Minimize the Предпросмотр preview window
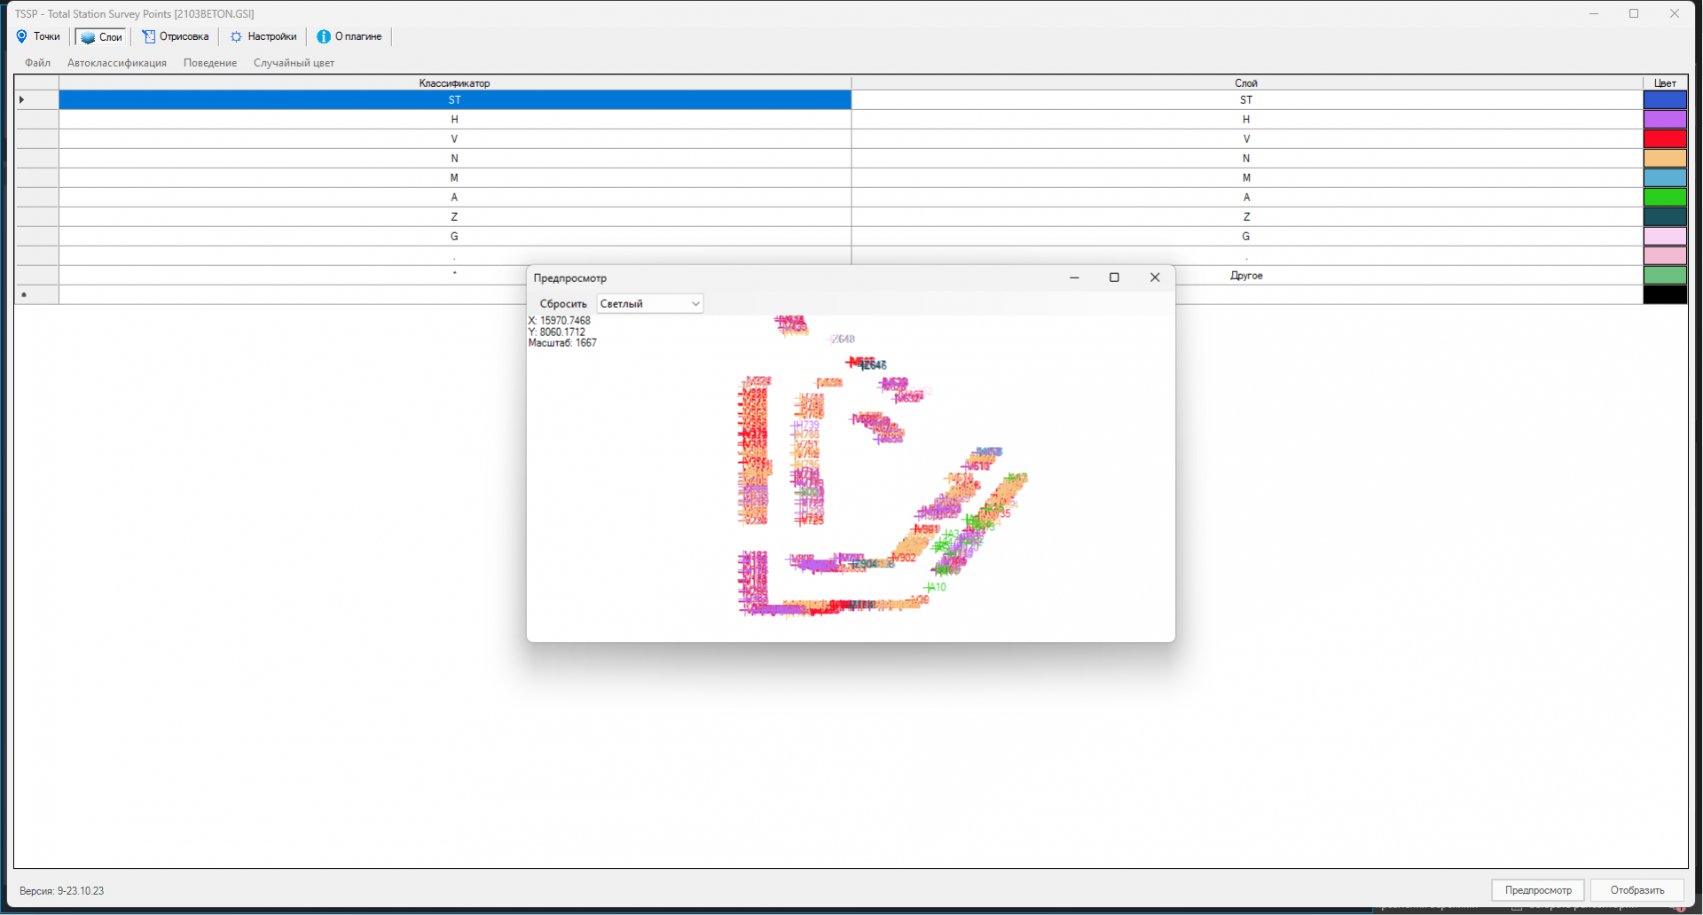The height and width of the screenshot is (915, 1703). coord(1074,278)
